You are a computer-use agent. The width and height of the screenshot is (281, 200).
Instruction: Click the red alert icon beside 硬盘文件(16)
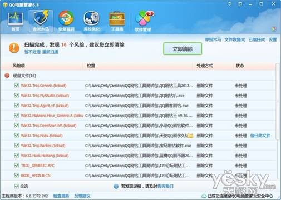(x=7, y=76)
